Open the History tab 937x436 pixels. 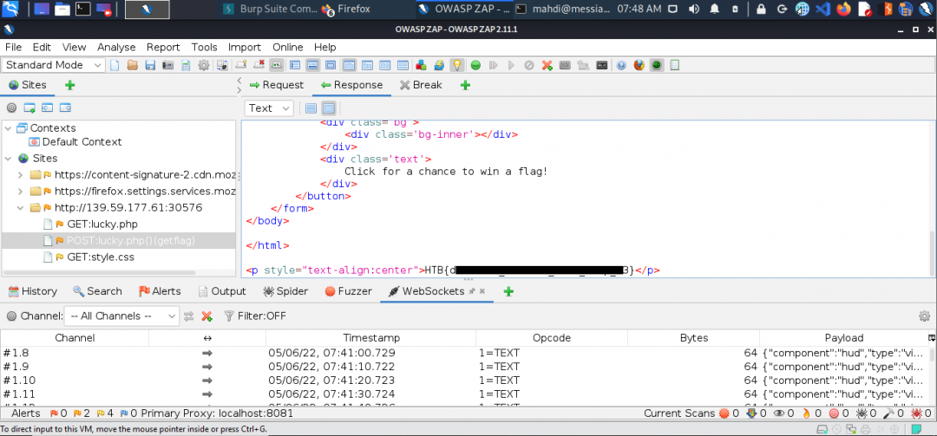tap(32, 291)
